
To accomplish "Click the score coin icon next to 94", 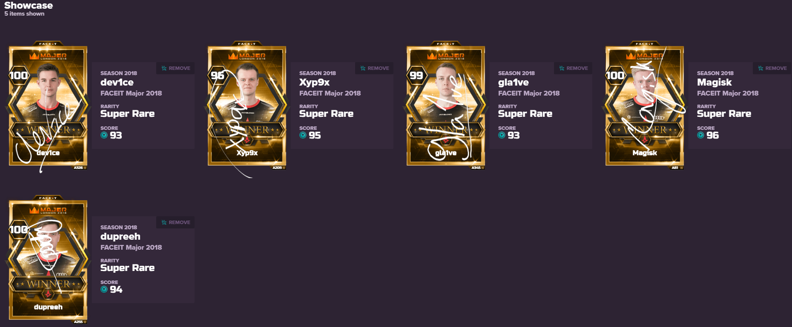I will pyautogui.click(x=104, y=289).
